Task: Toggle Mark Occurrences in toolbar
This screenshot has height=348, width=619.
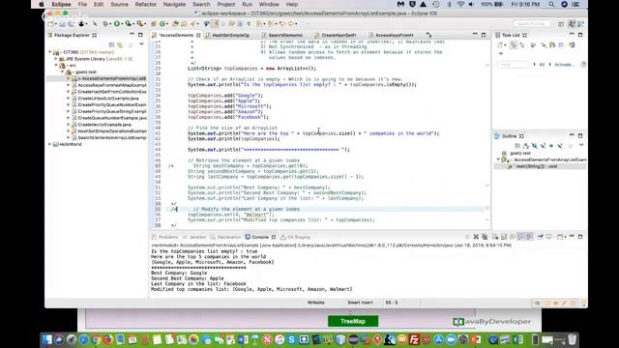Action: click(215, 23)
